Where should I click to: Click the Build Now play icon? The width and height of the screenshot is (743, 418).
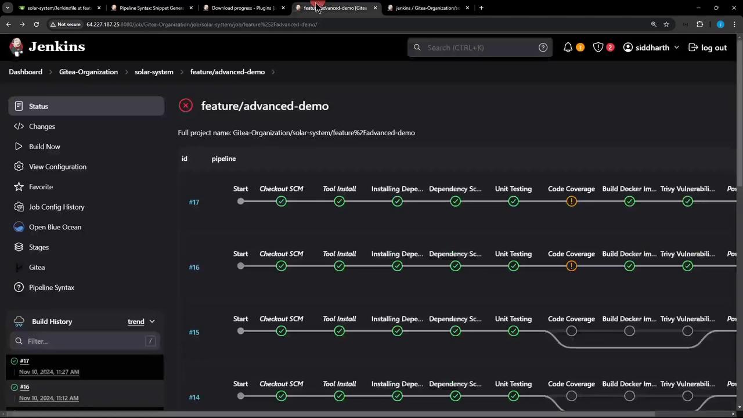[19, 146]
